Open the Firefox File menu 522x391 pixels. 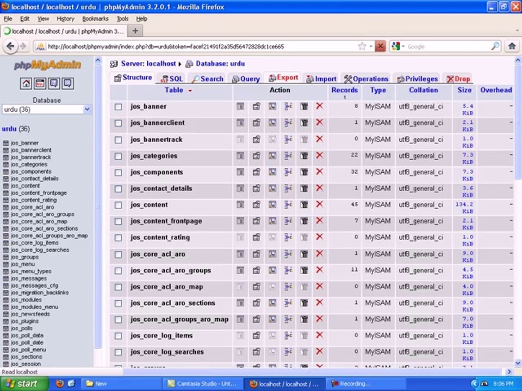point(8,19)
